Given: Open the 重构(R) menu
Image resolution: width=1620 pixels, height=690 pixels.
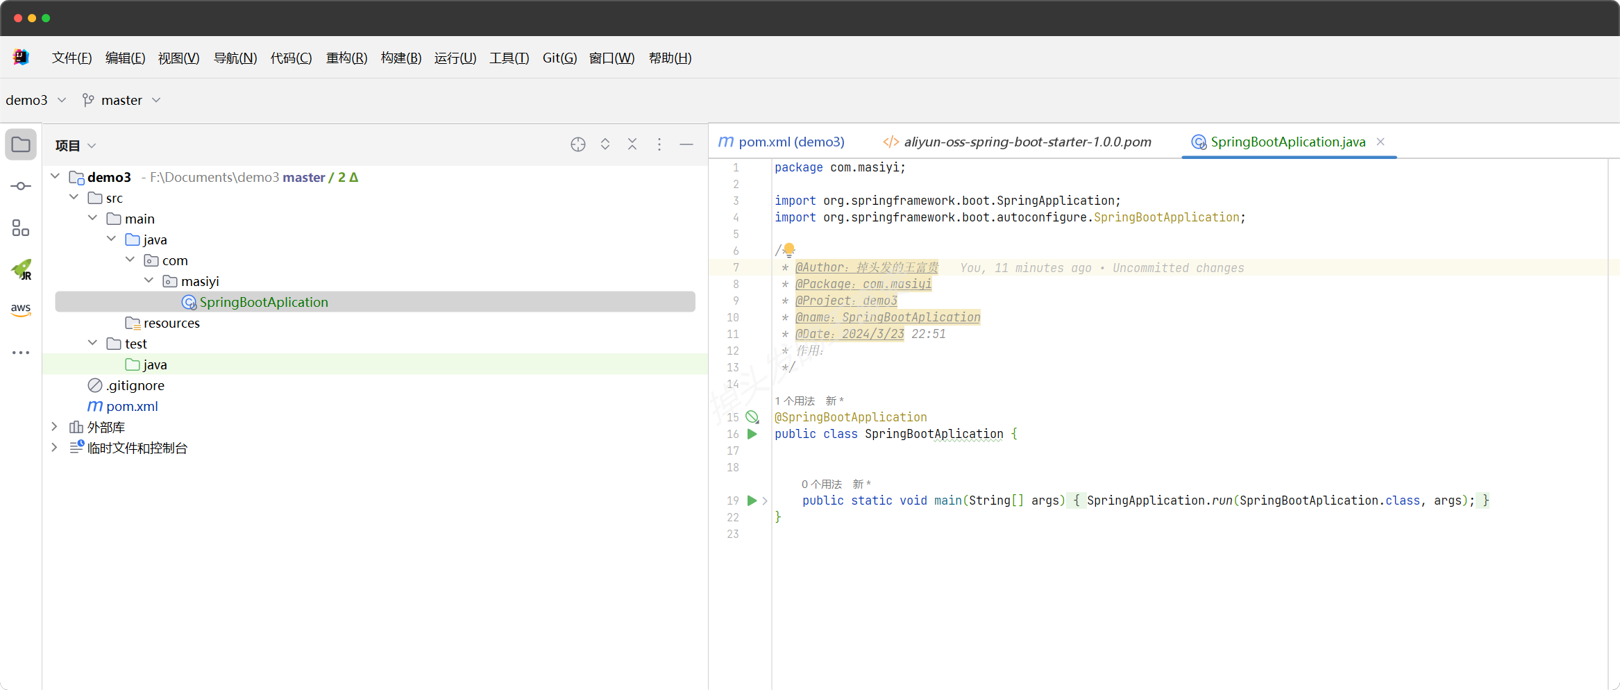Looking at the screenshot, I should point(347,58).
